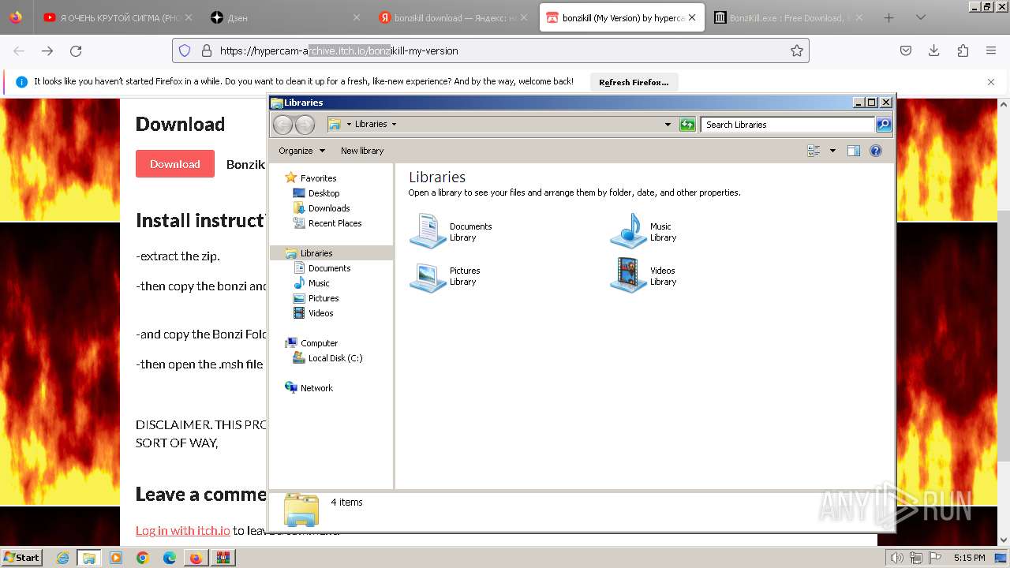This screenshot has width=1010, height=568.
Task: Open WinRAR from the taskbar
Action: tap(223, 558)
